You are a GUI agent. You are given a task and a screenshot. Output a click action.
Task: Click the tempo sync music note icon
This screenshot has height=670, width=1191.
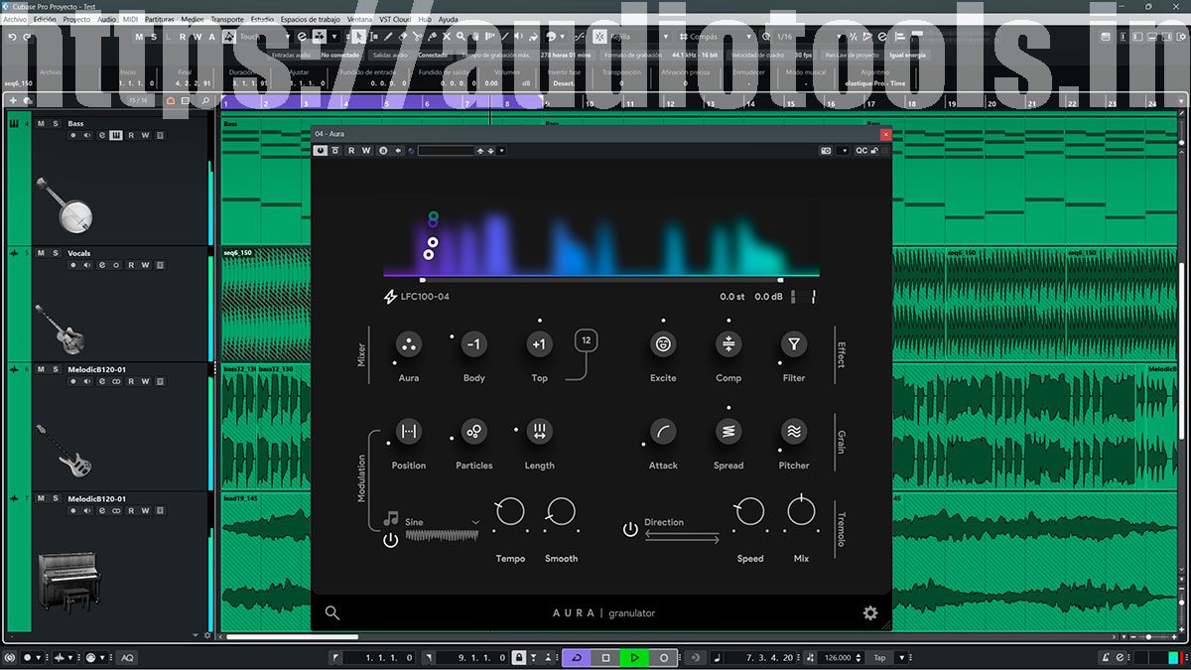[391, 519]
